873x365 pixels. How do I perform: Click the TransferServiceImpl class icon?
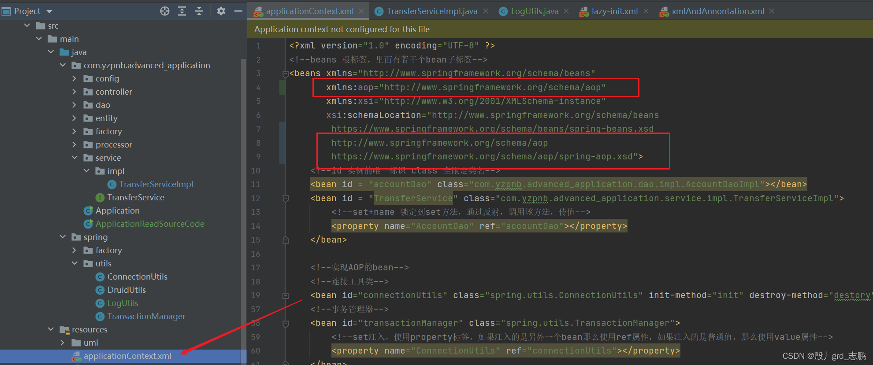click(x=112, y=184)
